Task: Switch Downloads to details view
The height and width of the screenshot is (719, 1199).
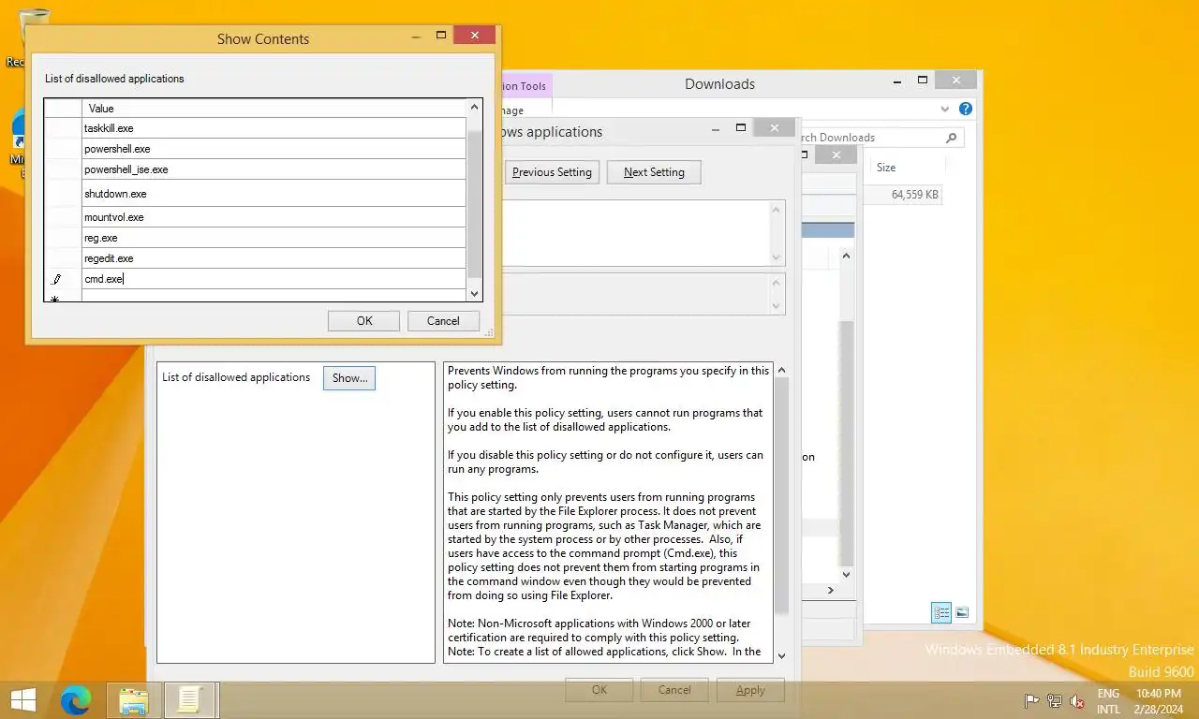Action: coord(941,613)
